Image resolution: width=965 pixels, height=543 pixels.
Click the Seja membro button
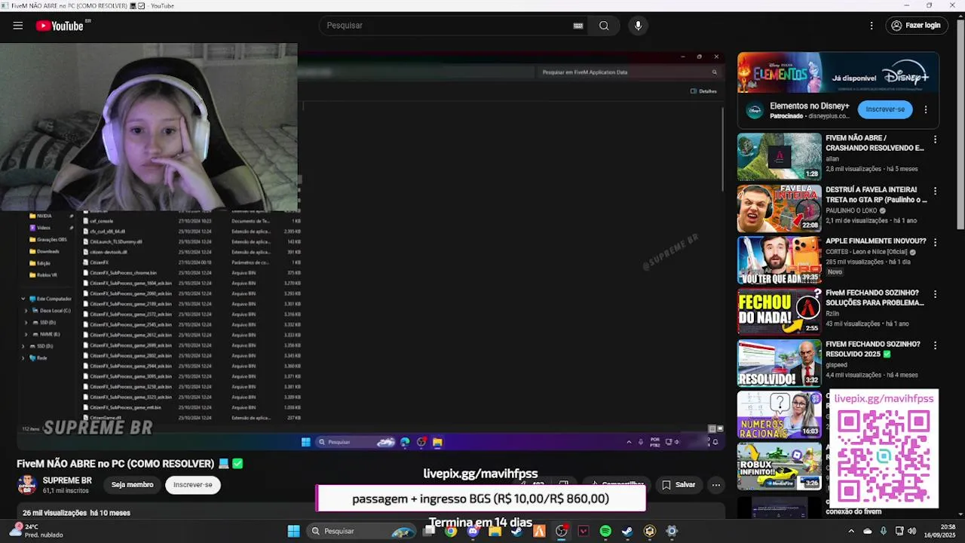coord(133,485)
